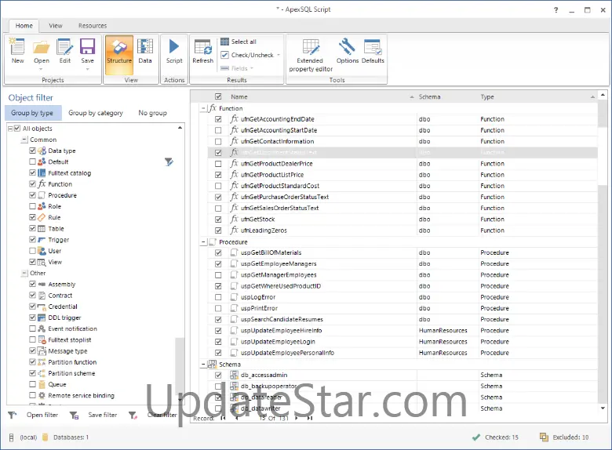
Task: Switch to Structure view
Action: 119,55
